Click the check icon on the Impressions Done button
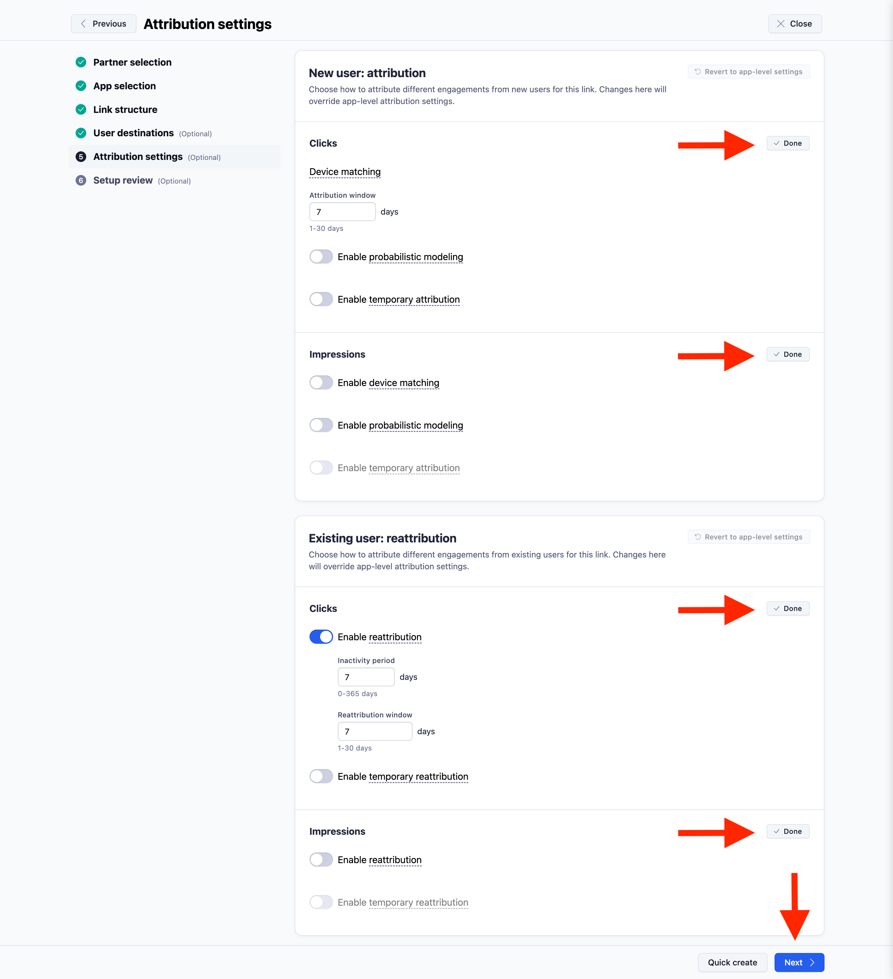Viewport: 893px width, 979px height. (x=777, y=354)
